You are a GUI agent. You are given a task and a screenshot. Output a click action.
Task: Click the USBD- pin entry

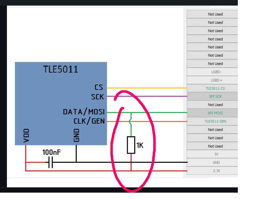[x=212, y=72]
